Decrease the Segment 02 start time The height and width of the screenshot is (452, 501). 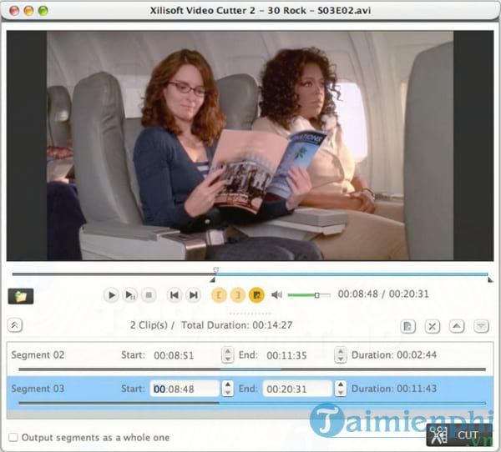[x=227, y=359]
